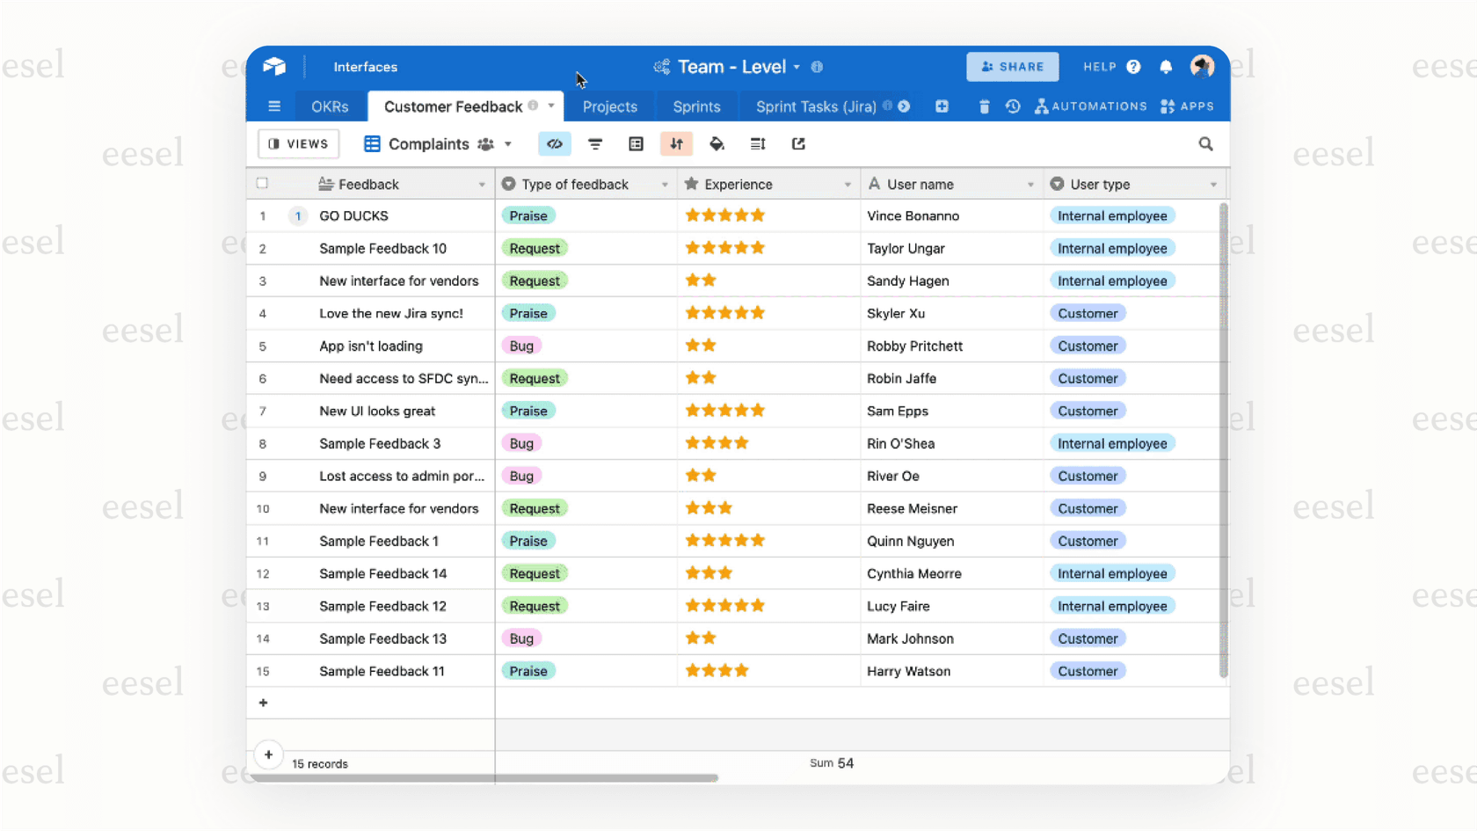1477x831 pixels.
Task: Click the SHARE button
Action: tap(1012, 66)
